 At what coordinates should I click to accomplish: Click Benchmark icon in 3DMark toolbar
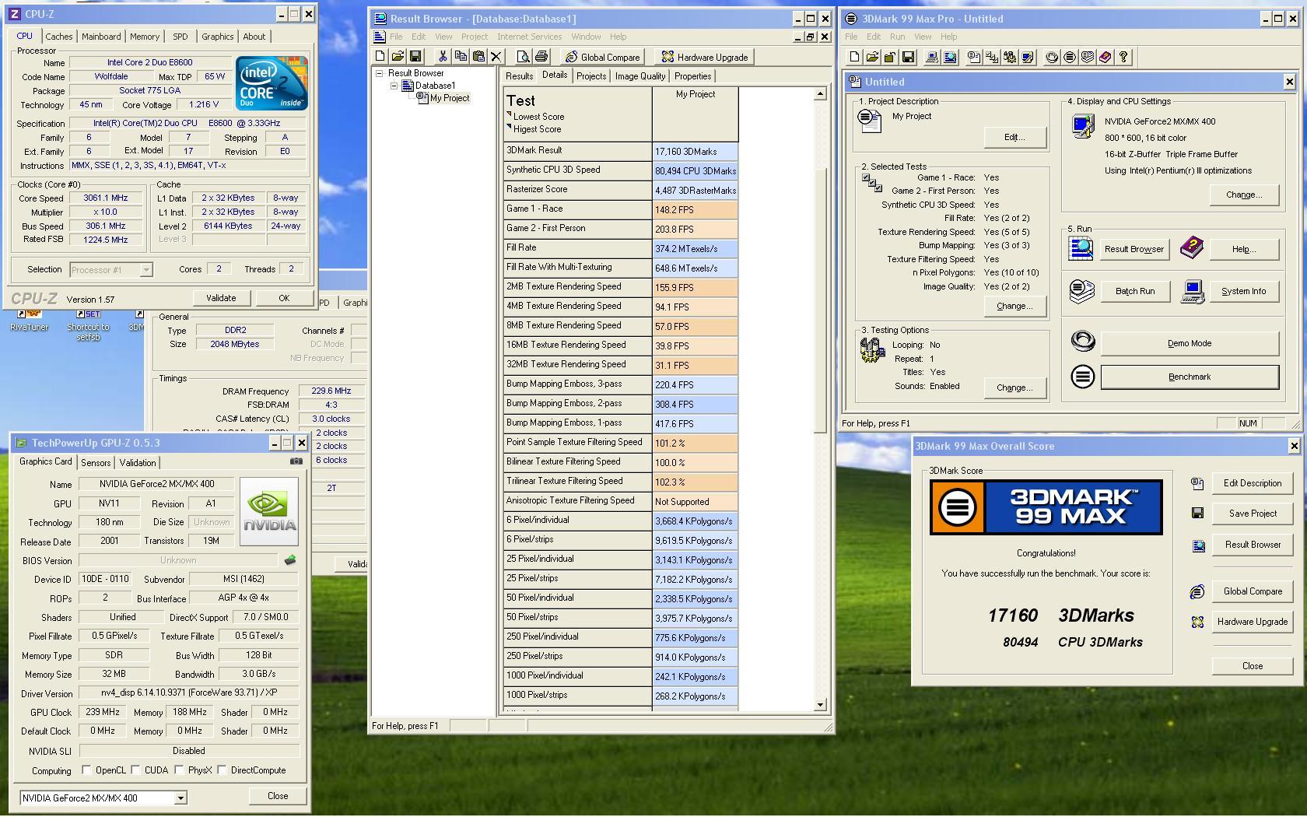(1070, 57)
